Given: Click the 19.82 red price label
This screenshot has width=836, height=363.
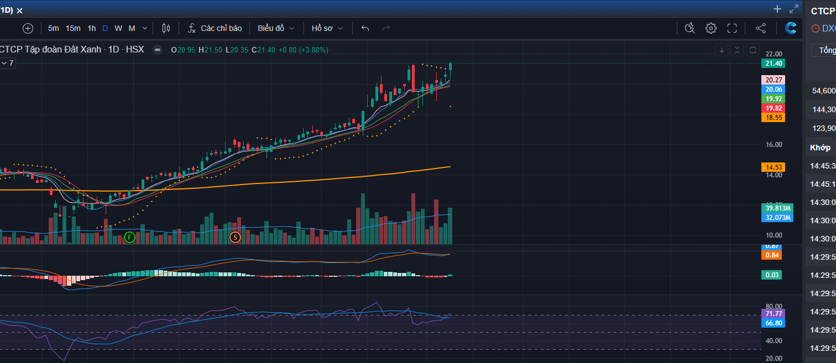Looking at the screenshot, I should click(774, 108).
